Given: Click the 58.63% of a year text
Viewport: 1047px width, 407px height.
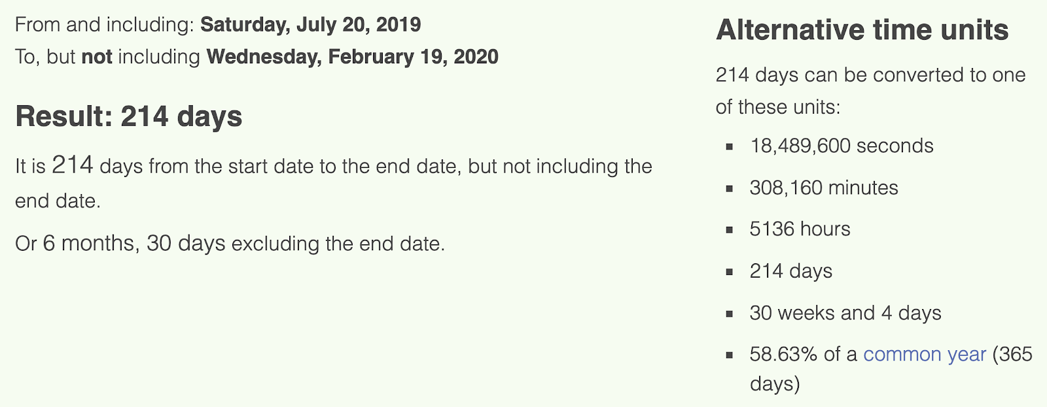Looking at the screenshot, I should [x=891, y=368].
